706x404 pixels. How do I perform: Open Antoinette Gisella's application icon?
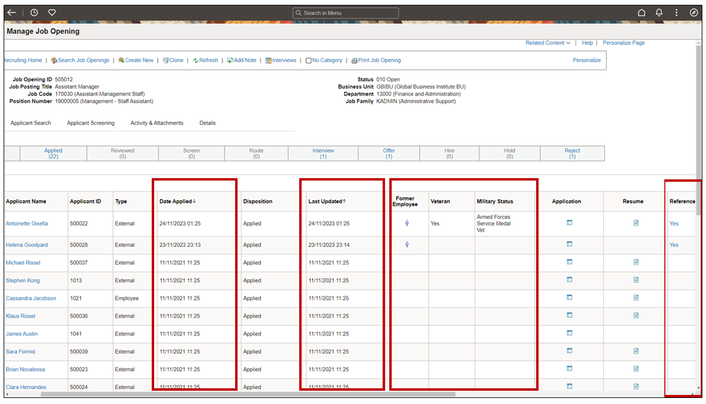(x=569, y=223)
